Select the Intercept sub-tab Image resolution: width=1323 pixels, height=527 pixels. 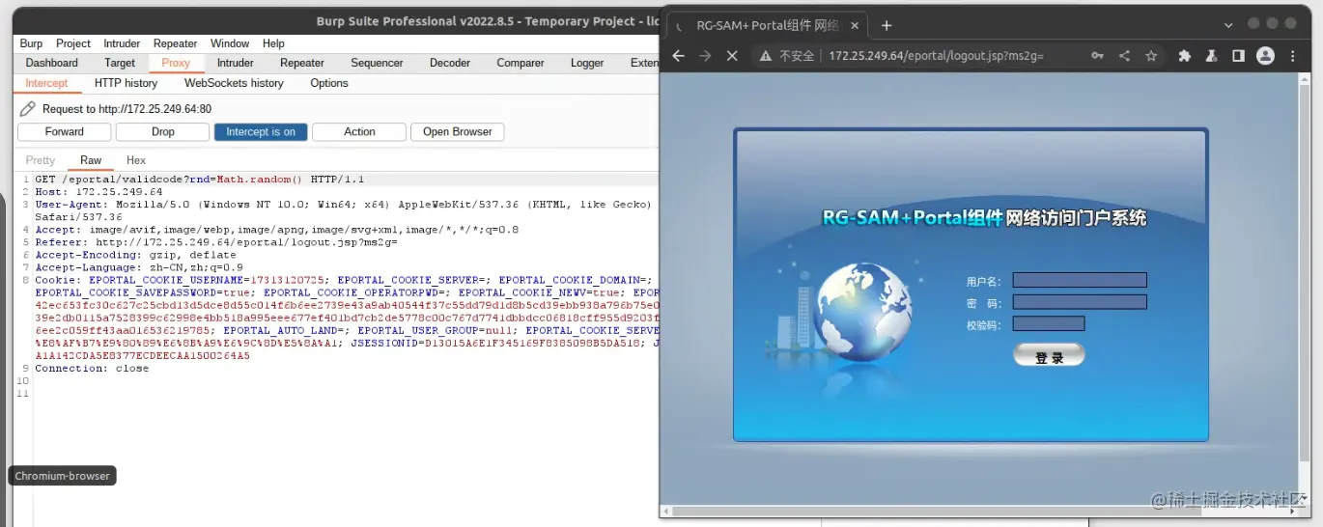click(46, 83)
